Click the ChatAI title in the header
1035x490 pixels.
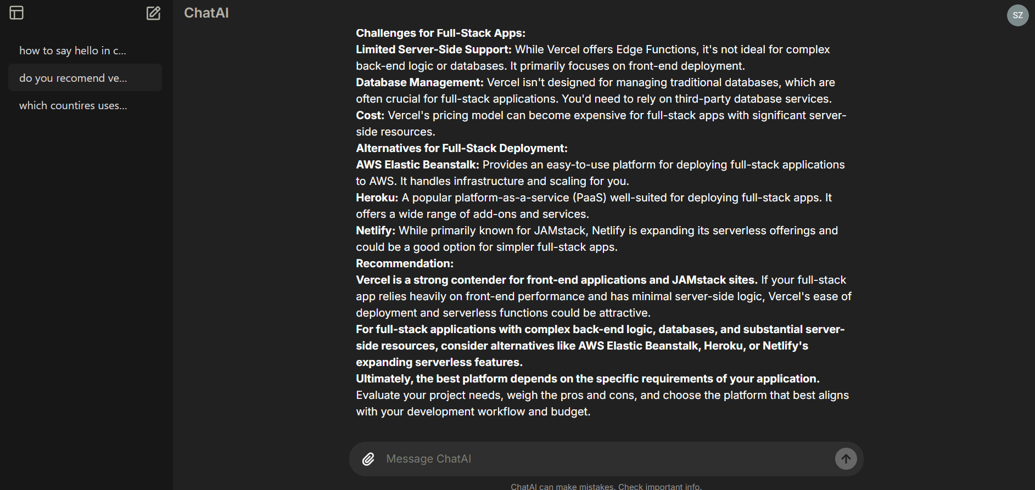206,13
